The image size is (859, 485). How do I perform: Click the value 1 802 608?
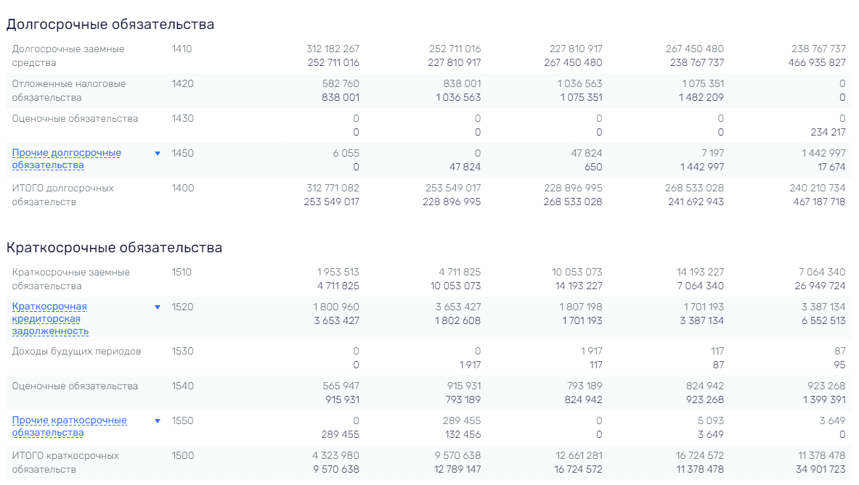point(457,321)
